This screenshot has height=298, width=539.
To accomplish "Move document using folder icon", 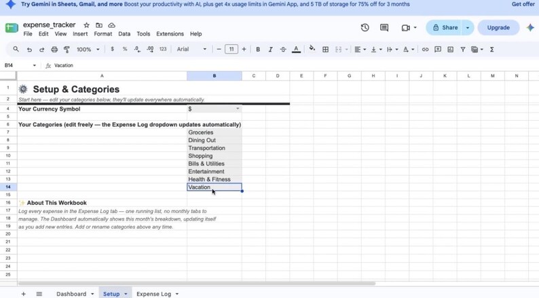I will (99, 25).
